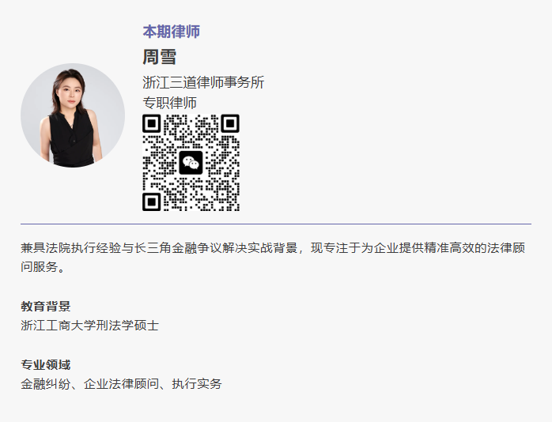This screenshot has width=552, height=422.
Task: Open the lawyer's circular portrait photo
Action: tap(73, 115)
